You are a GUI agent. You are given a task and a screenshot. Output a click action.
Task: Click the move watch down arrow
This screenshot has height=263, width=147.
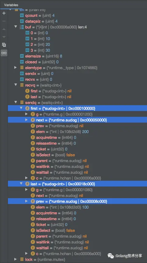coord(4,37)
